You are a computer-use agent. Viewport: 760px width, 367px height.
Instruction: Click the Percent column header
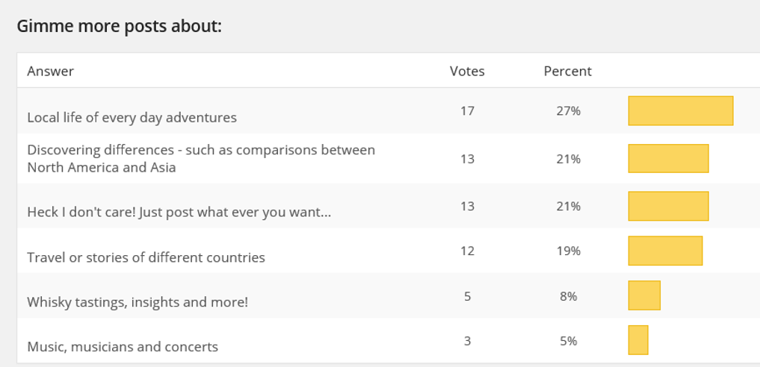(567, 72)
